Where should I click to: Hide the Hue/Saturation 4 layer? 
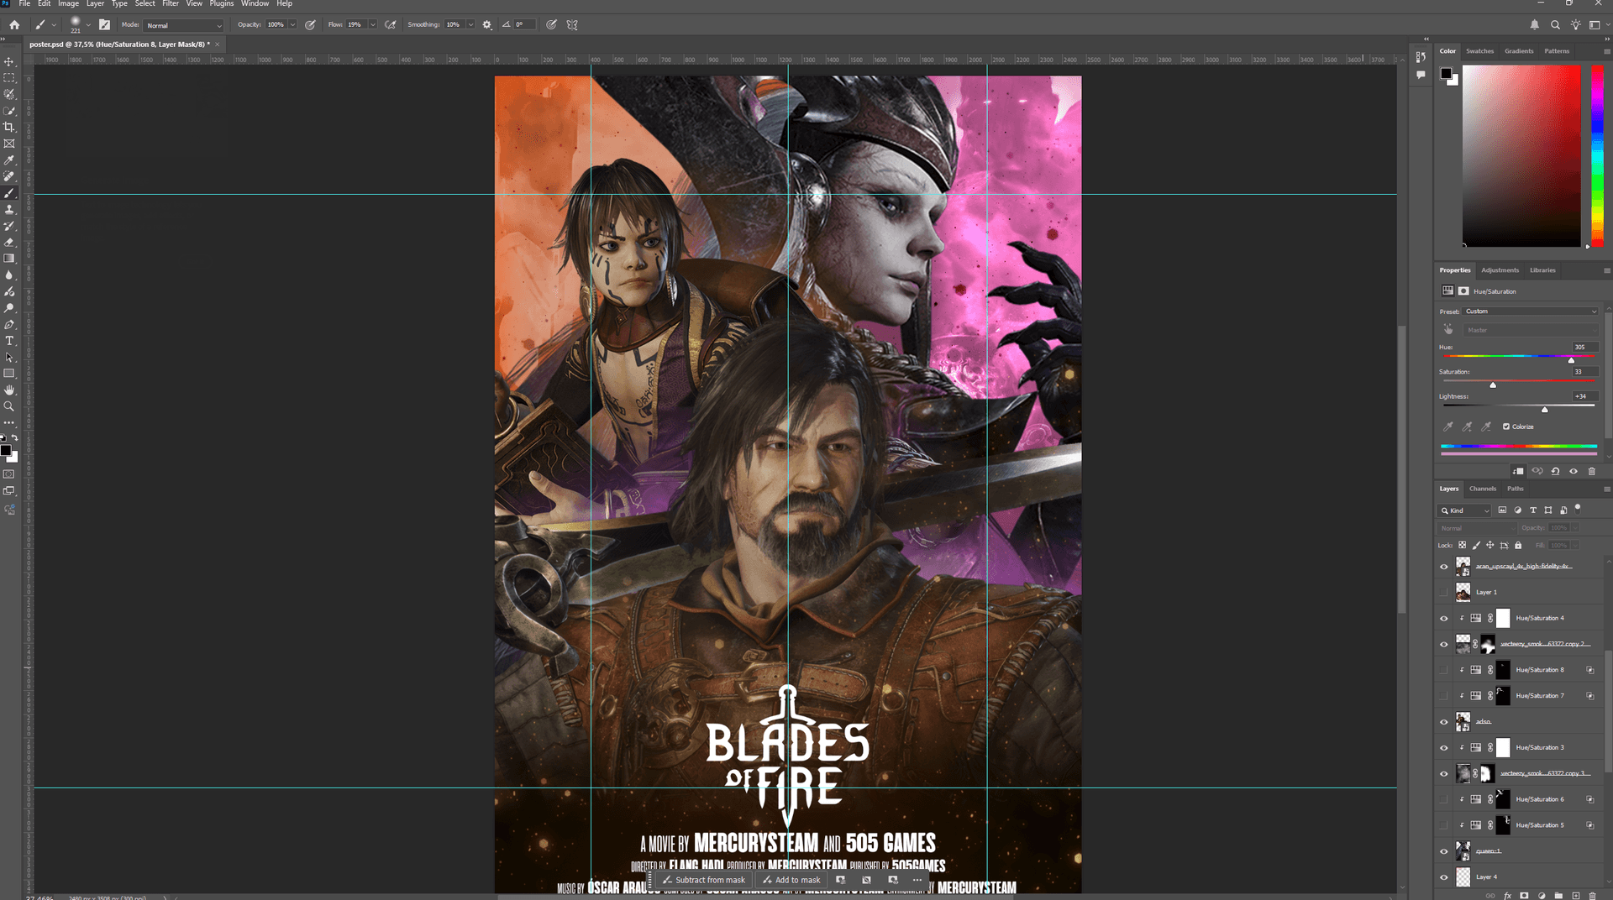click(x=1444, y=619)
